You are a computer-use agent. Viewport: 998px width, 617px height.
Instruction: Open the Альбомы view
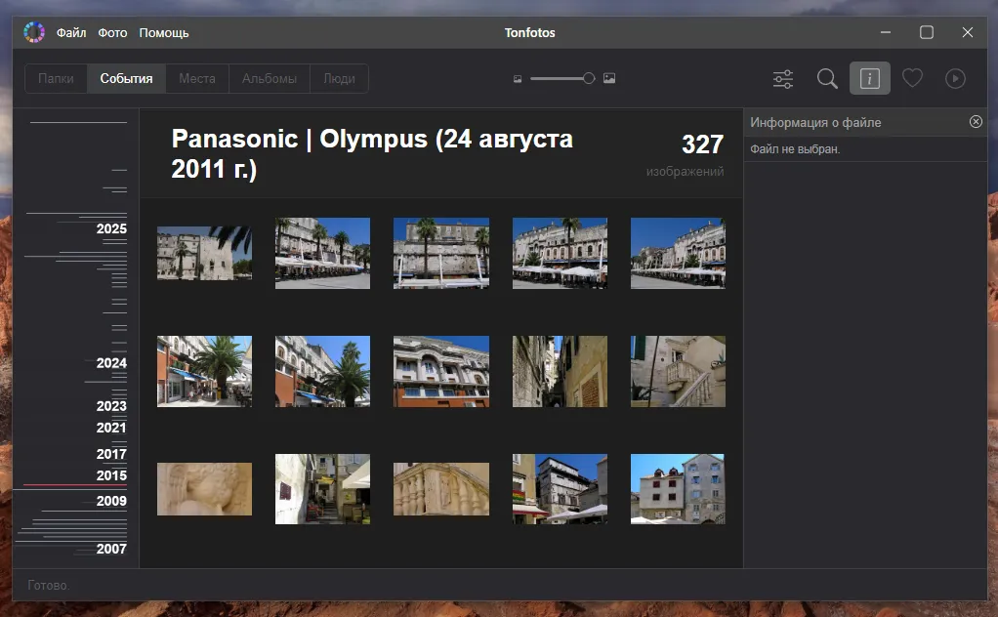tap(269, 78)
